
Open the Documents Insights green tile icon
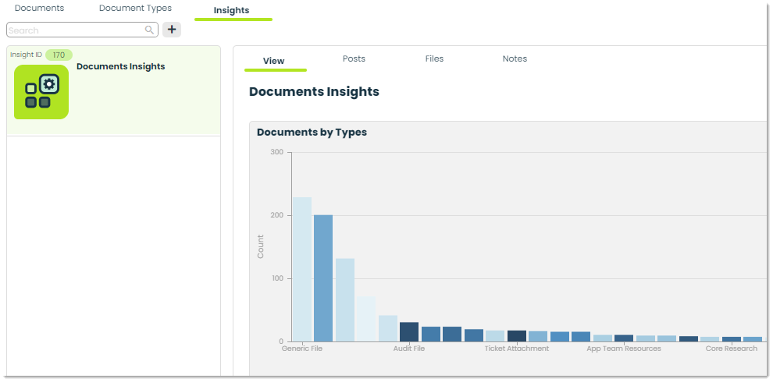(41, 92)
